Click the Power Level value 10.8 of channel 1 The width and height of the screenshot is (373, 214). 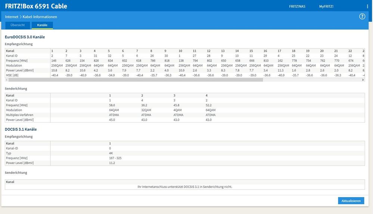[x=54, y=70]
